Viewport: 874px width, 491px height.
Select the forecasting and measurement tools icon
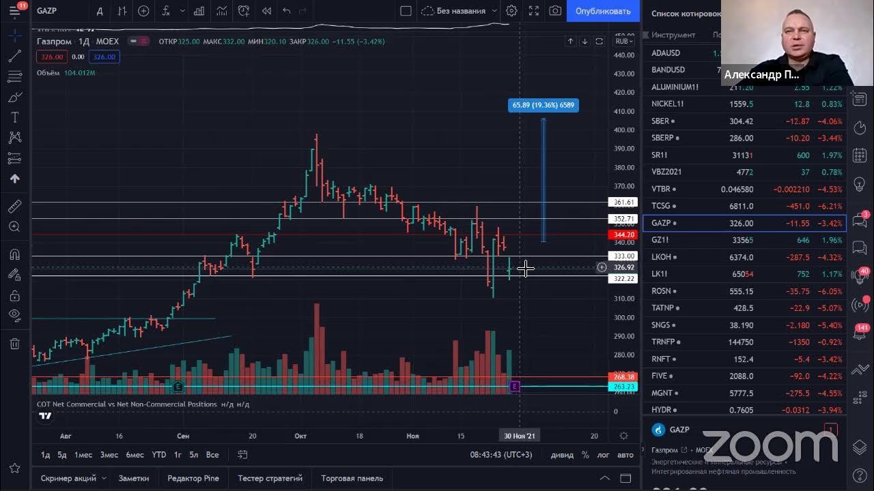(x=14, y=158)
